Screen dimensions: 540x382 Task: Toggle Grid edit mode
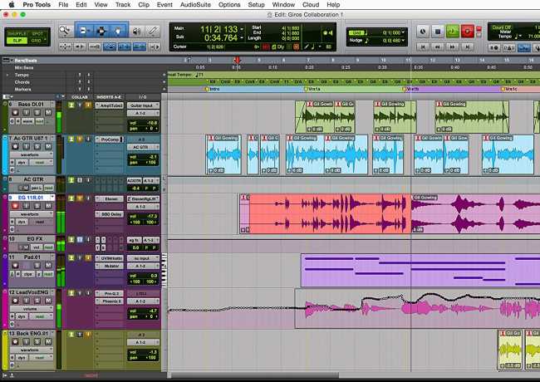37,40
